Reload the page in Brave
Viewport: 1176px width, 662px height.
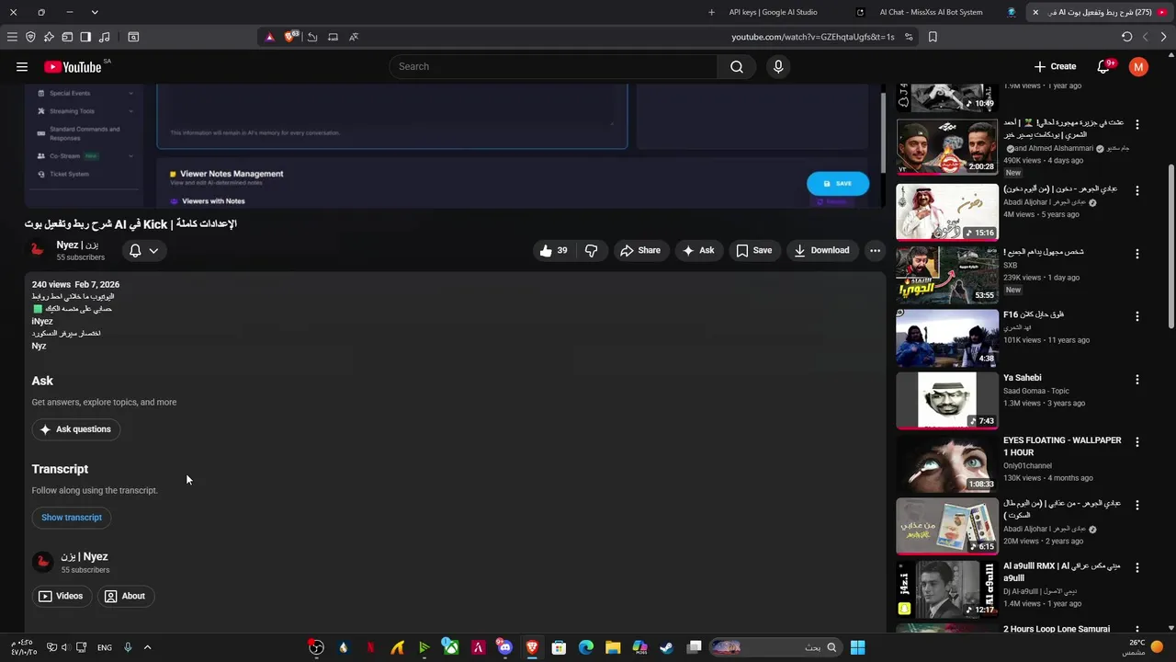point(1126,37)
